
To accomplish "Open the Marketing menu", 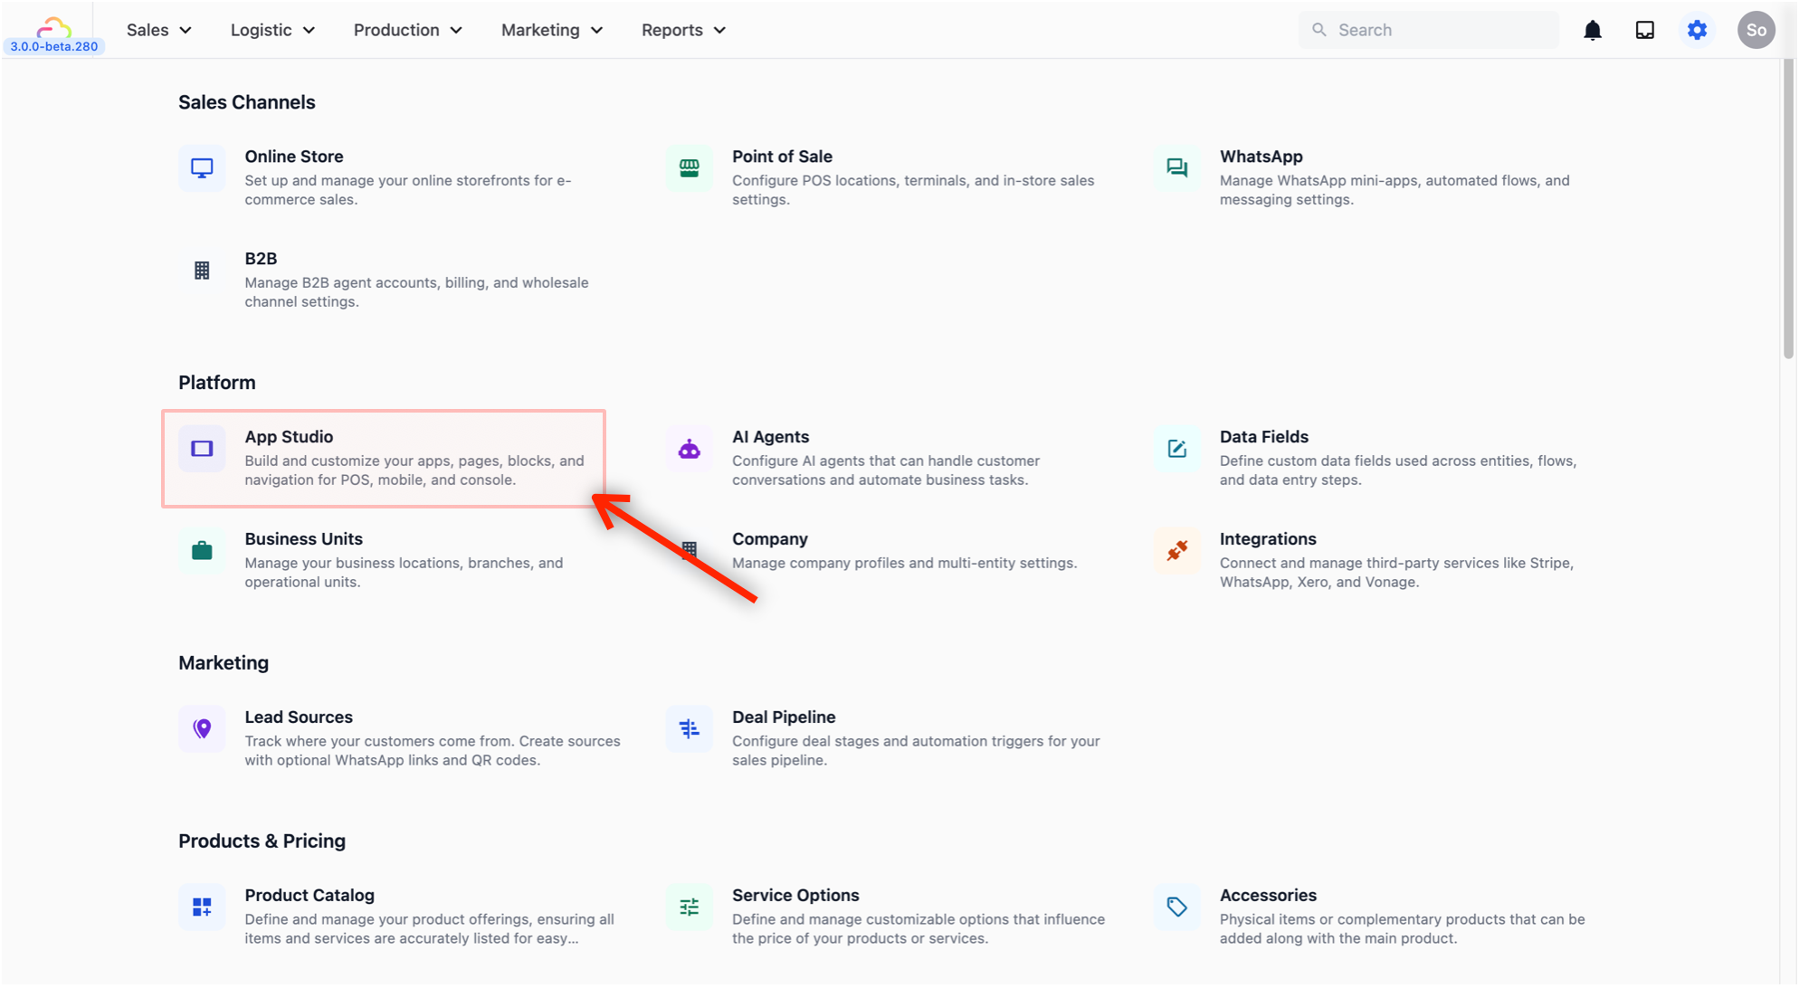I will coord(551,30).
